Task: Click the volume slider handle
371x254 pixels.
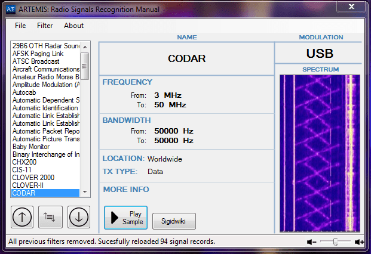Action: coord(336,242)
